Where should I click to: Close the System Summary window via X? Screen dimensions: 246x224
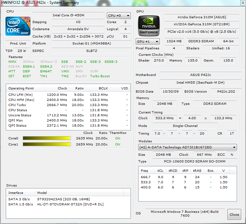click(243, 3)
